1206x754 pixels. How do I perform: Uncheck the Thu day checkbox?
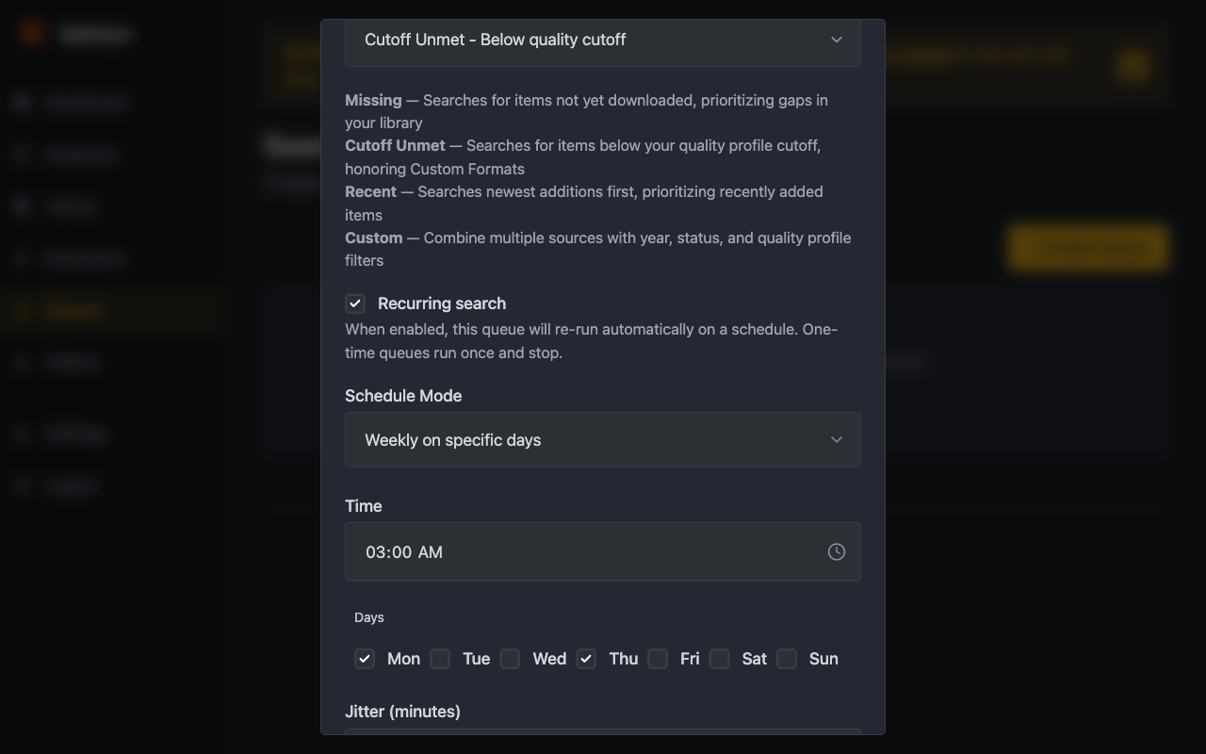click(586, 659)
